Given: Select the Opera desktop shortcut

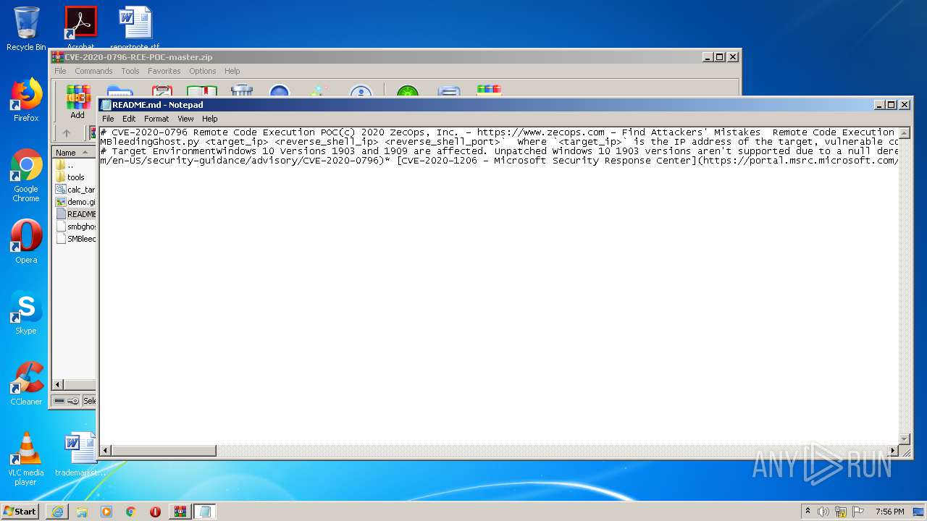Looking at the screenshot, I should pyautogui.click(x=26, y=242).
